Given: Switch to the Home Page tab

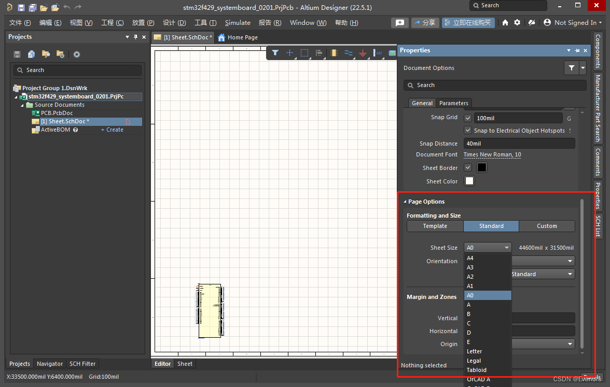Looking at the screenshot, I should (238, 37).
